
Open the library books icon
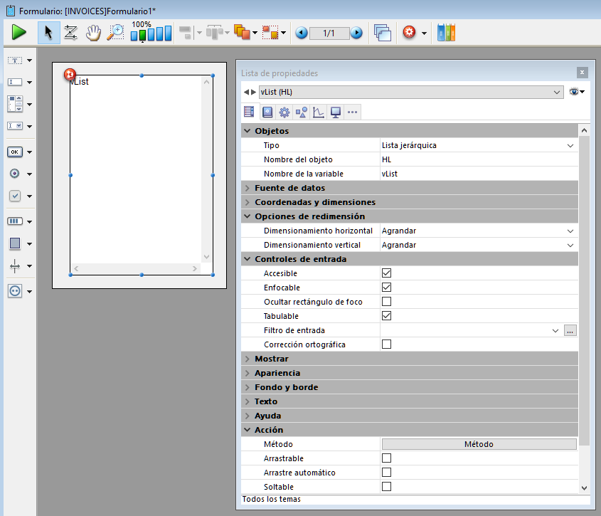click(x=446, y=33)
